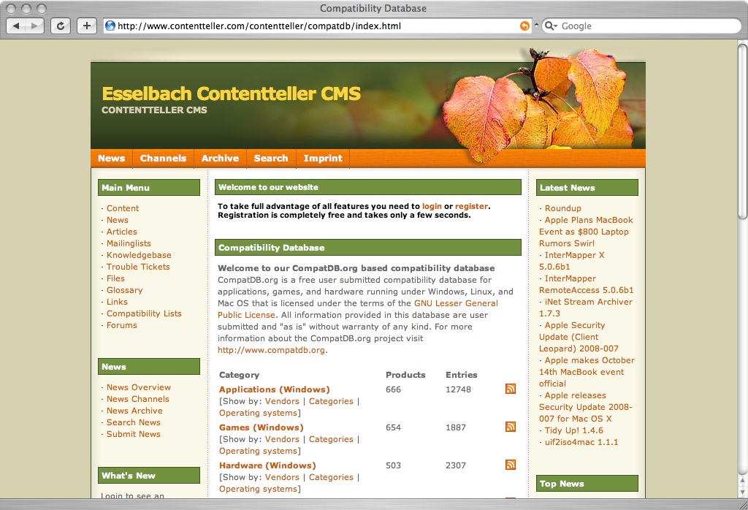Open RSS feed for Games (Windows)

511,427
